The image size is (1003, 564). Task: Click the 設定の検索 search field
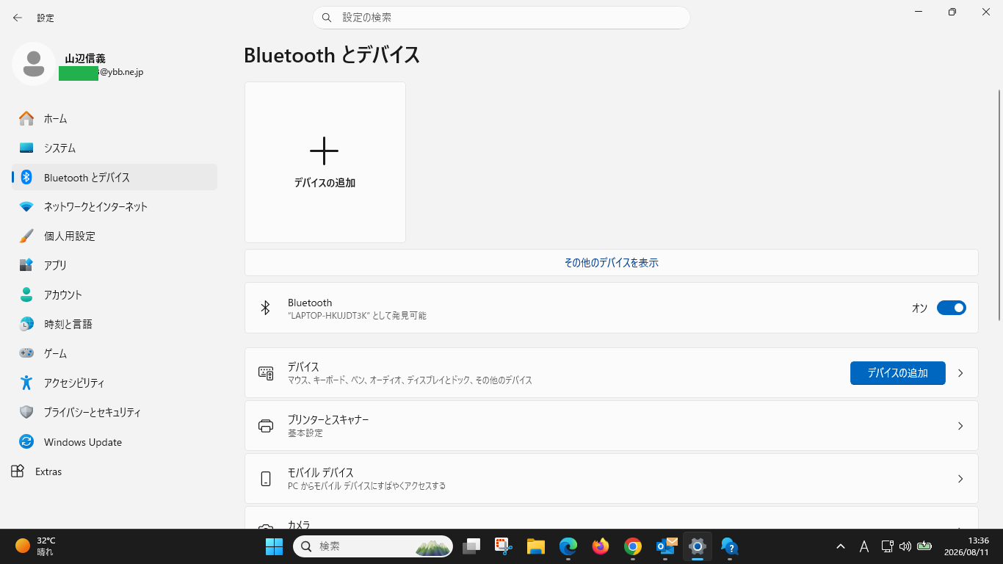(x=501, y=18)
